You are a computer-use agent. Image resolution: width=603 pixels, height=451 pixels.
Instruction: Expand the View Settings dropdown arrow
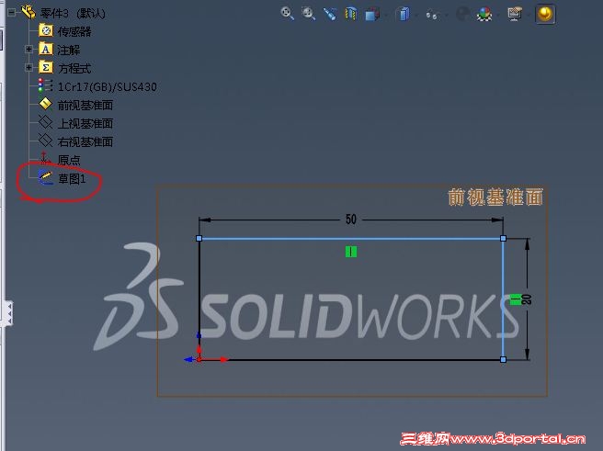click(529, 16)
